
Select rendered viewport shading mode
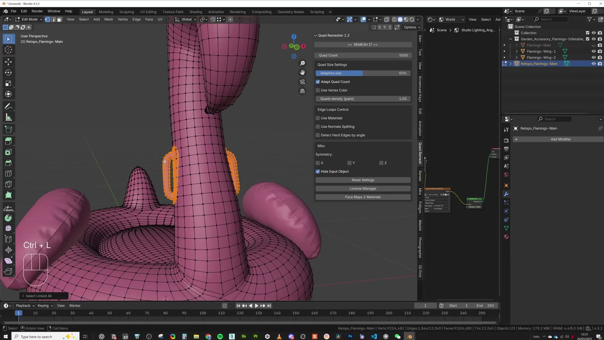[412, 20]
